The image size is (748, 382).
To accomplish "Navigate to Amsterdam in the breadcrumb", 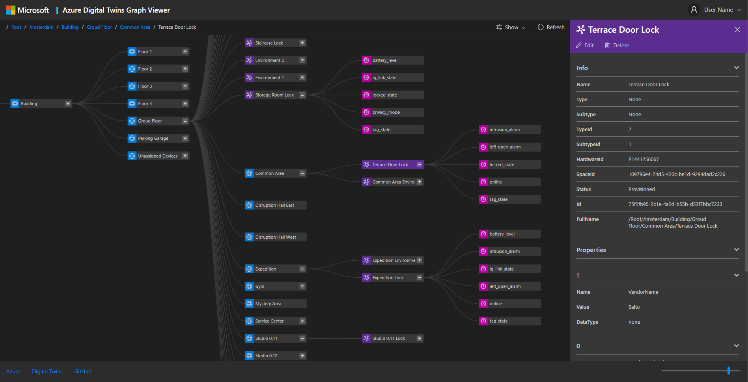I will [41, 27].
